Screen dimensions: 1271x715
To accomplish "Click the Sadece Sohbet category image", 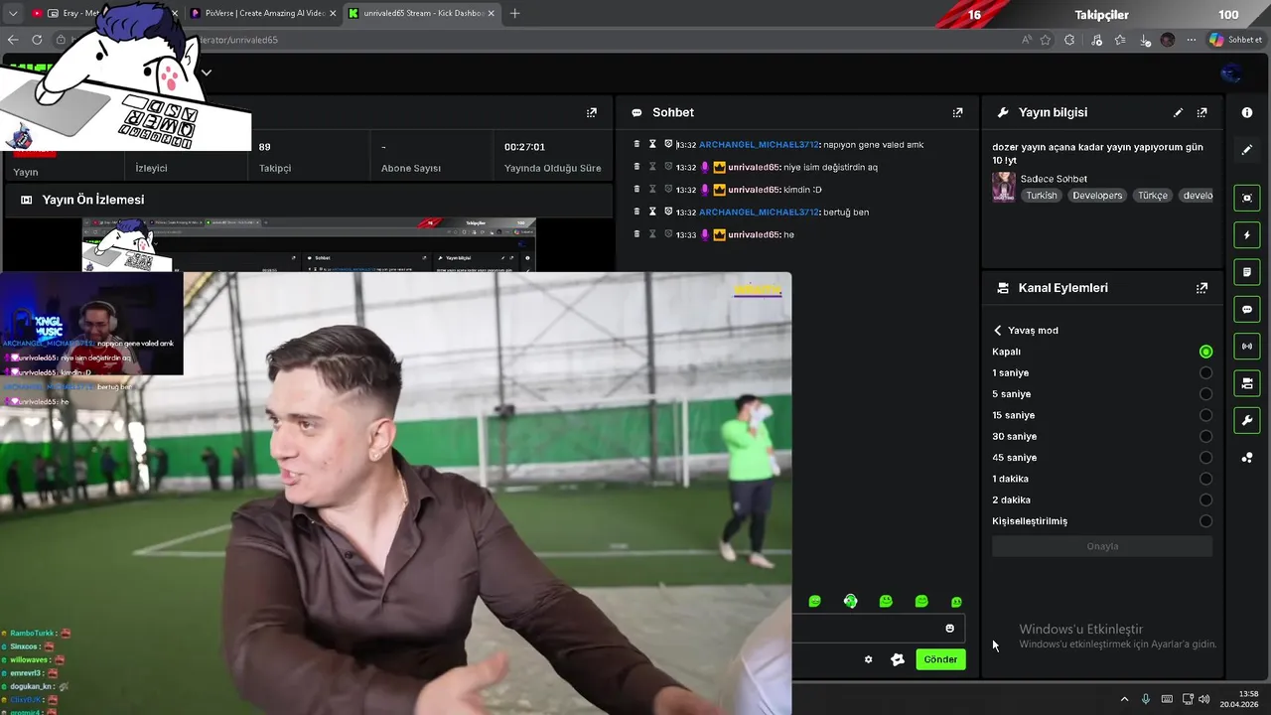I will pyautogui.click(x=1003, y=187).
